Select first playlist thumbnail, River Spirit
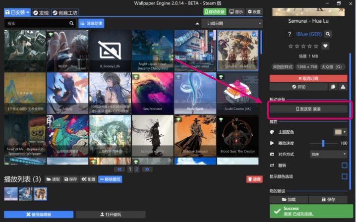 tap(11, 194)
